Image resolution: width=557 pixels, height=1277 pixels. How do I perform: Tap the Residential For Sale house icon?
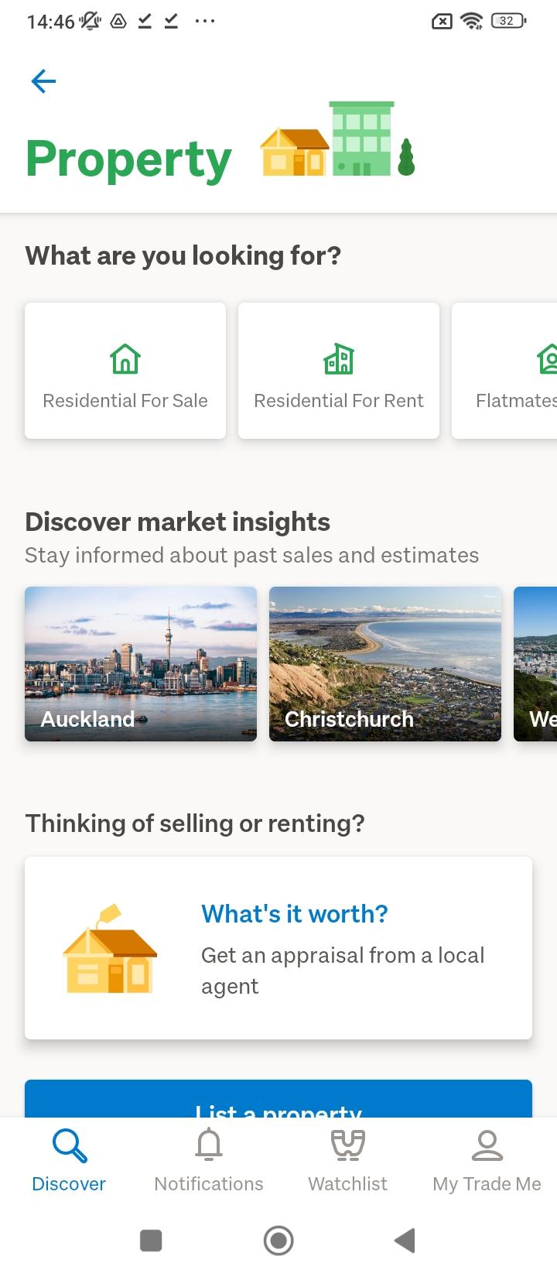click(x=125, y=359)
